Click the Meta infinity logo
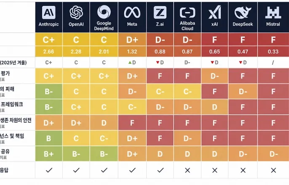 coord(132,13)
